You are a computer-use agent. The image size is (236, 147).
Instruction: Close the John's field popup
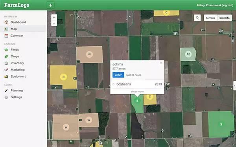(x=161, y=63)
